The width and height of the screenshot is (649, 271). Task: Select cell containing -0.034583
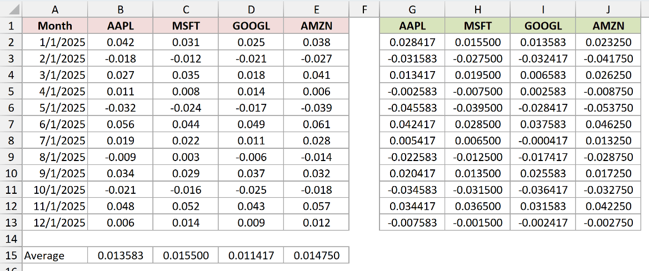[412, 189]
